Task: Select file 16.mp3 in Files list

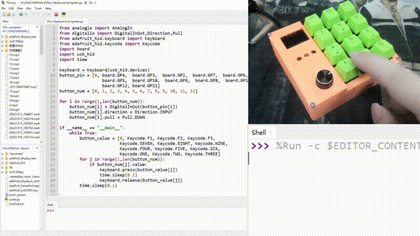Action: click(x=14, y=83)
